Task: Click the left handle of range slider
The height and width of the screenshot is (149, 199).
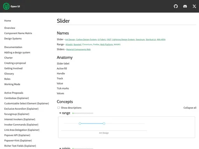Action: [80, 123]
